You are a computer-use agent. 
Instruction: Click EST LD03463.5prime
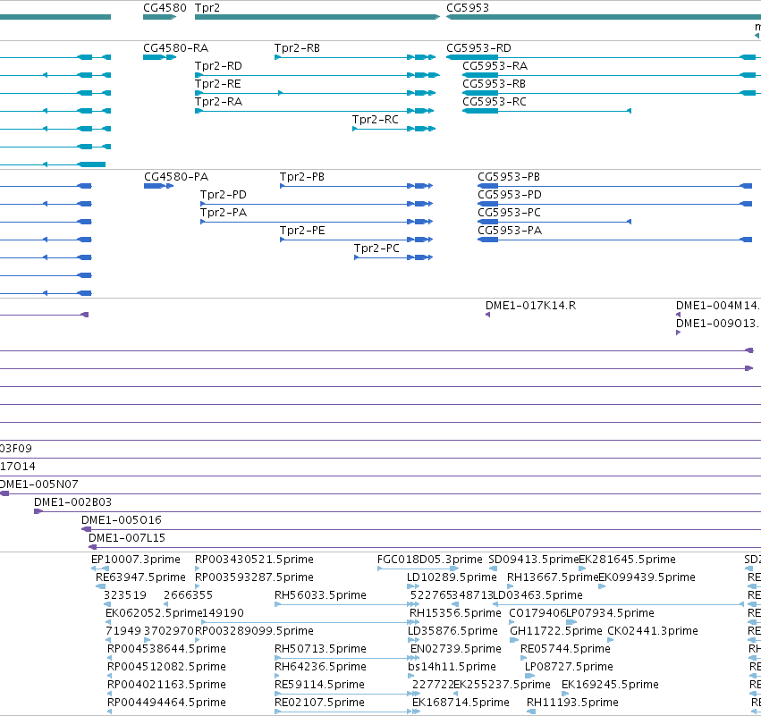tap(537, 595)
